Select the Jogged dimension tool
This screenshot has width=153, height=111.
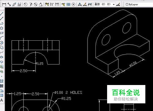(x=31, y=4)
